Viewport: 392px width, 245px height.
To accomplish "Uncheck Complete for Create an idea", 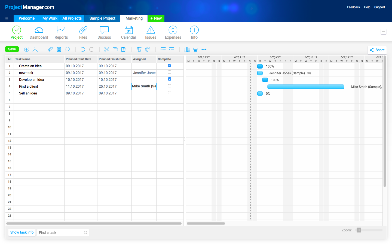I will tap(170, 65).
